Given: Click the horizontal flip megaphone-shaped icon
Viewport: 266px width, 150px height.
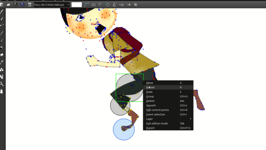Looking at the screenshot, I should point(121,5).
